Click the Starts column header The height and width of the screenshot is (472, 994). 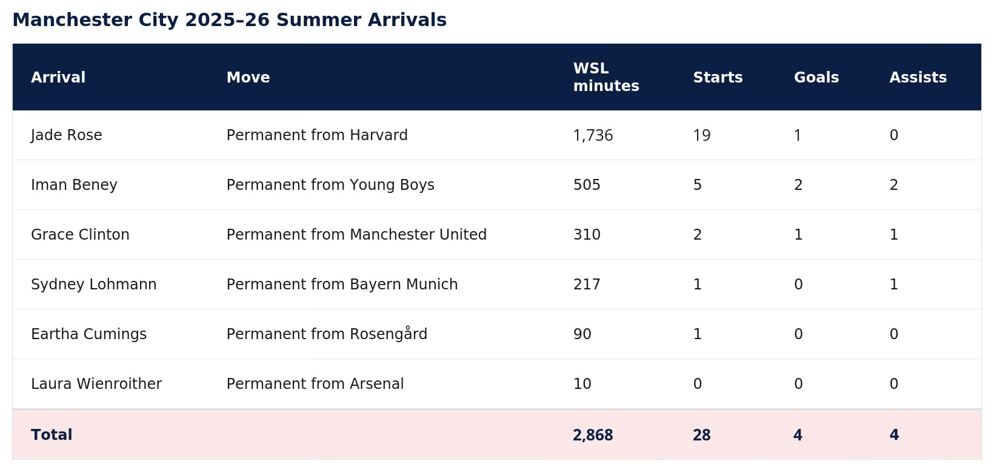tap(718, 78)
